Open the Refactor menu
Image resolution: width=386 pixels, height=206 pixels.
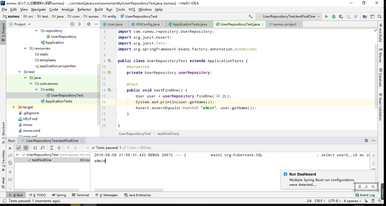(x=84, y=9)
